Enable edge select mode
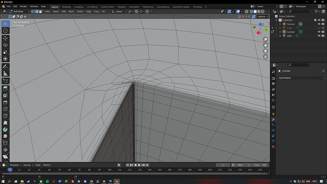 click(x=36, y=12)
